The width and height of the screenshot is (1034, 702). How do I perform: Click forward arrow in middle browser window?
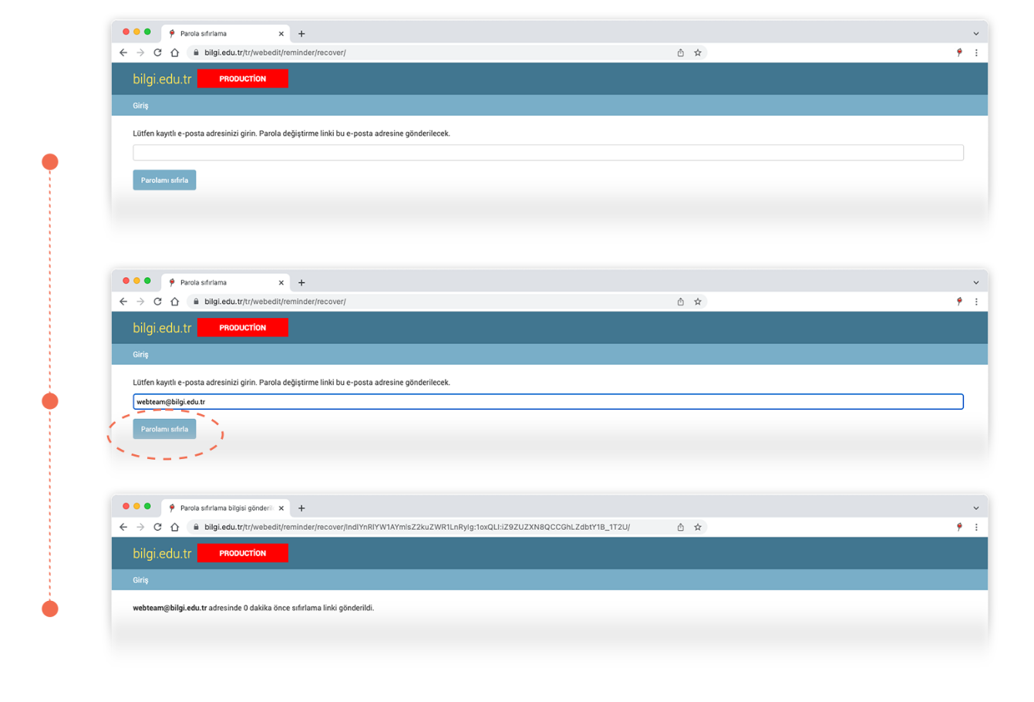click(140, 302)
